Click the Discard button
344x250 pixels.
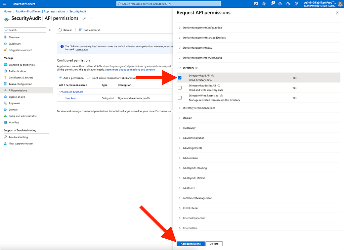[214, 244]
